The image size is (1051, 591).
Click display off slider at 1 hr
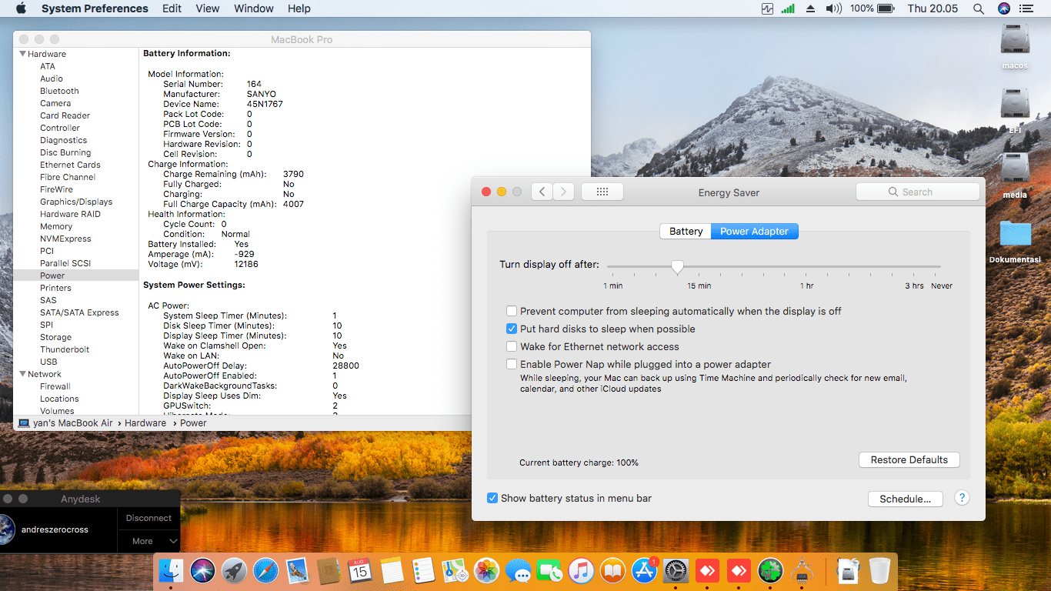point(806,267)
